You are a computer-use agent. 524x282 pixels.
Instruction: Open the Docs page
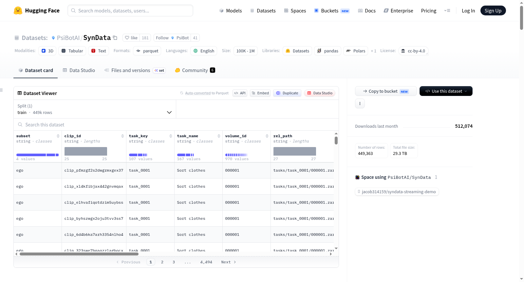pyautogui.click(x=367, y=11)
